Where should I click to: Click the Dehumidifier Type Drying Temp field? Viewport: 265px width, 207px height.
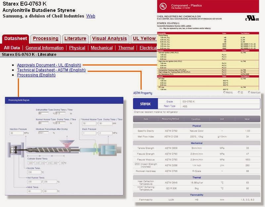pos(43,113)
